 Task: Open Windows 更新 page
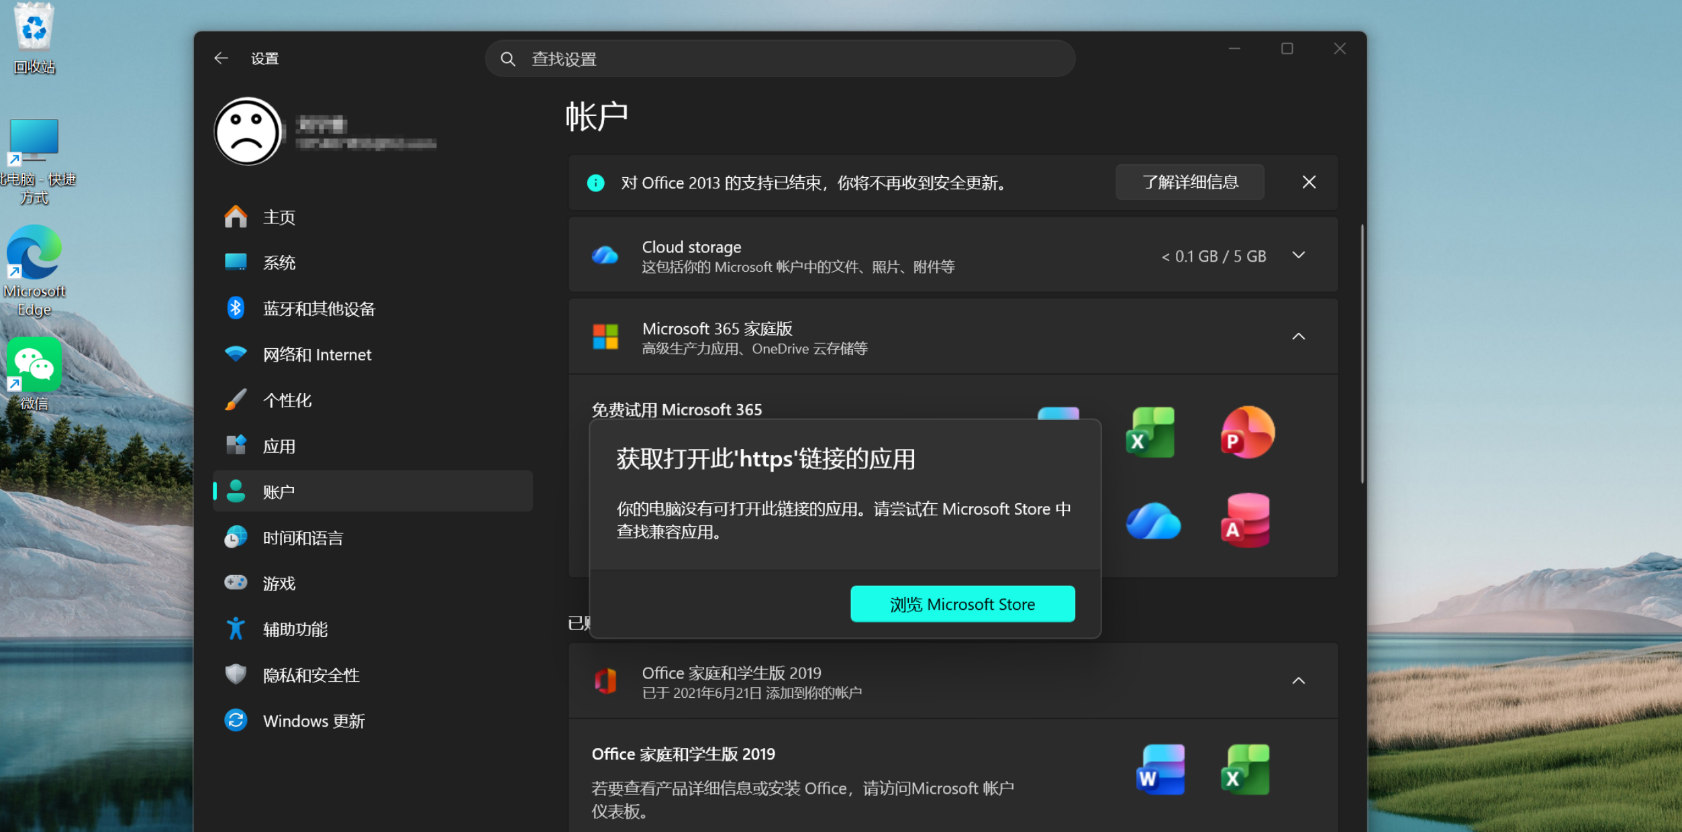(x=373, y=721)
